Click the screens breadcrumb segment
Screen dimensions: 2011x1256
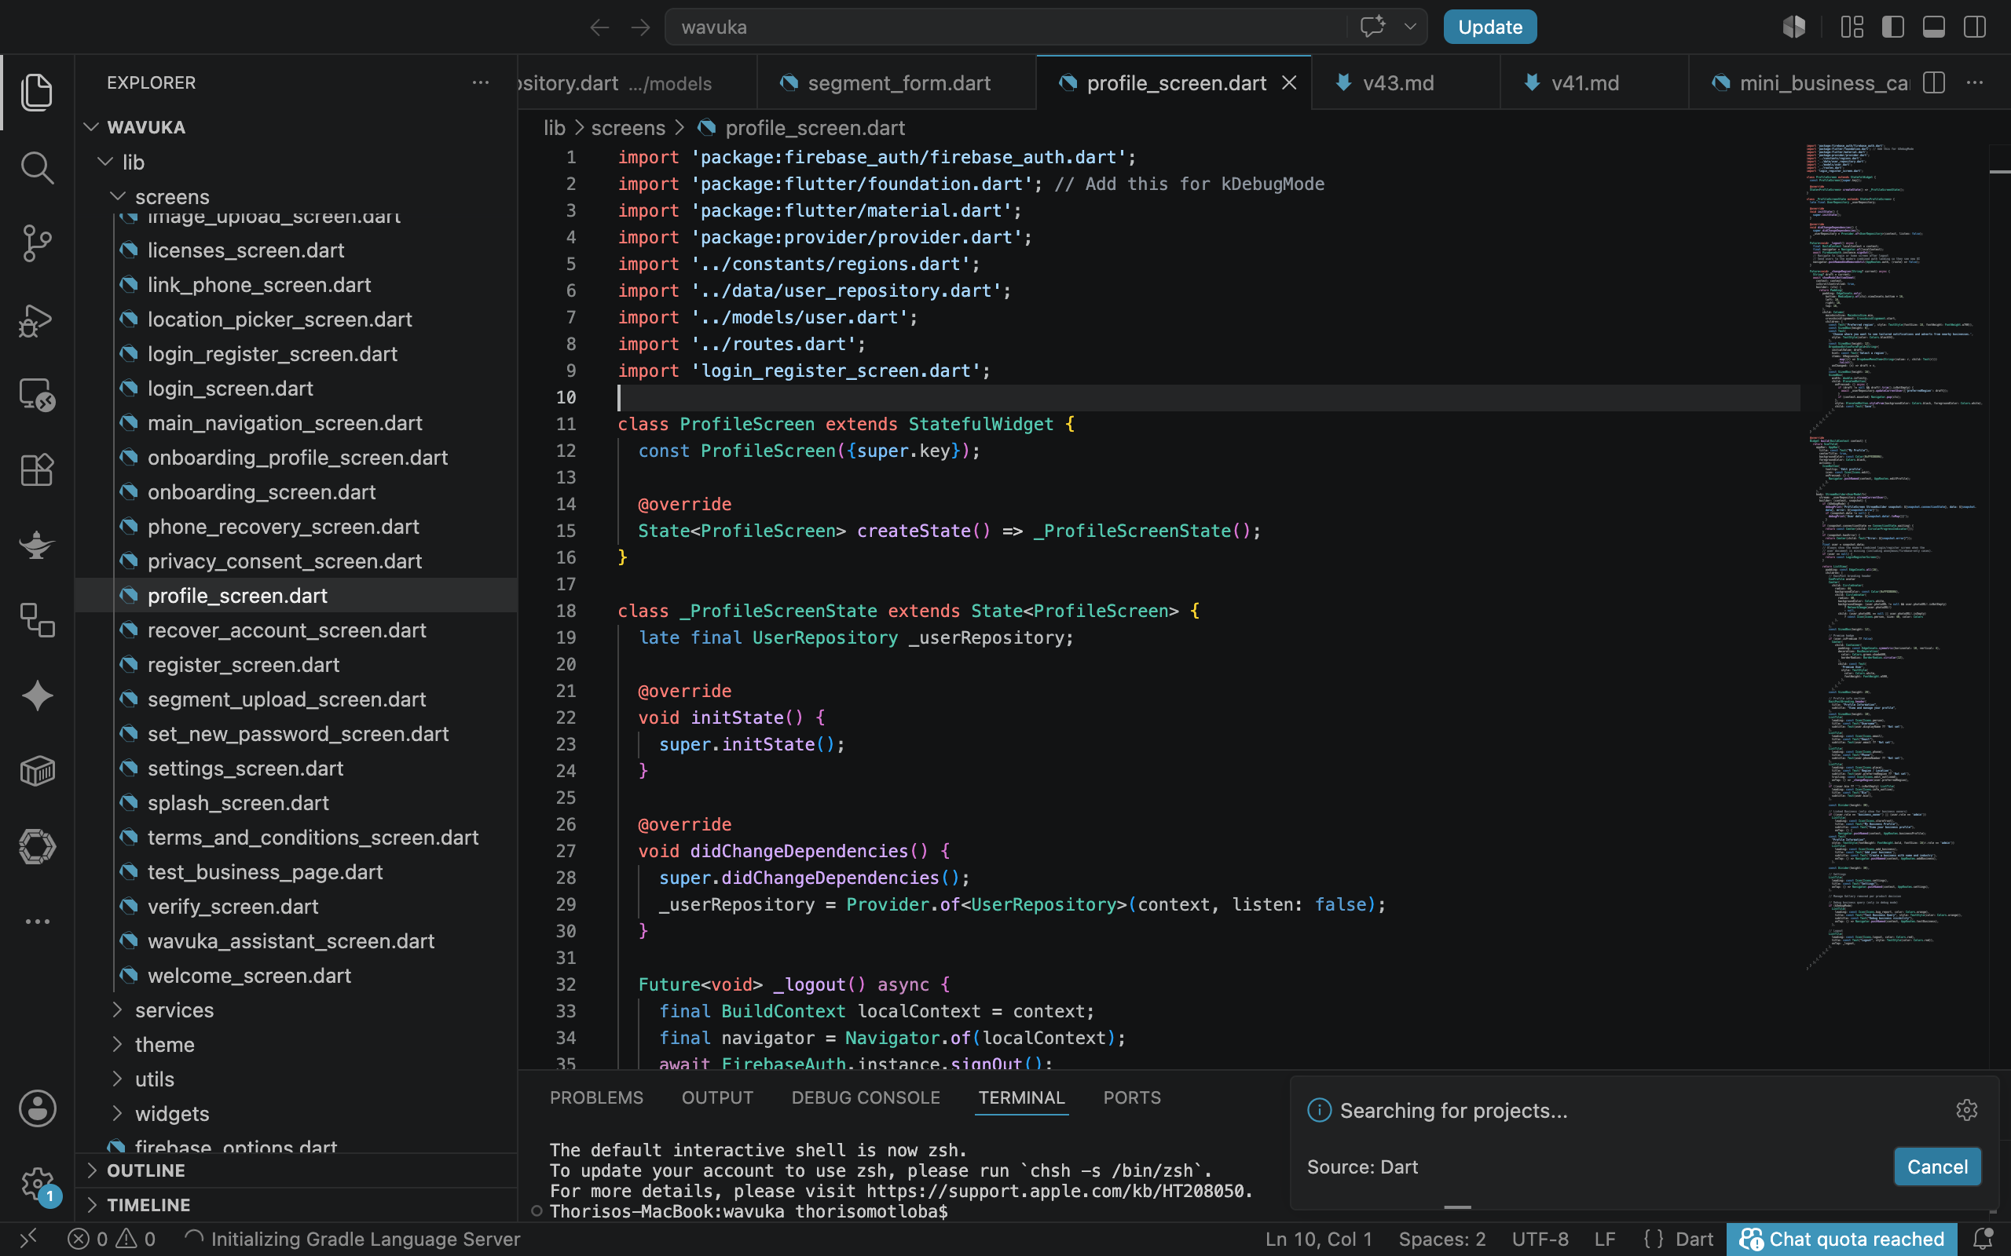628,128
